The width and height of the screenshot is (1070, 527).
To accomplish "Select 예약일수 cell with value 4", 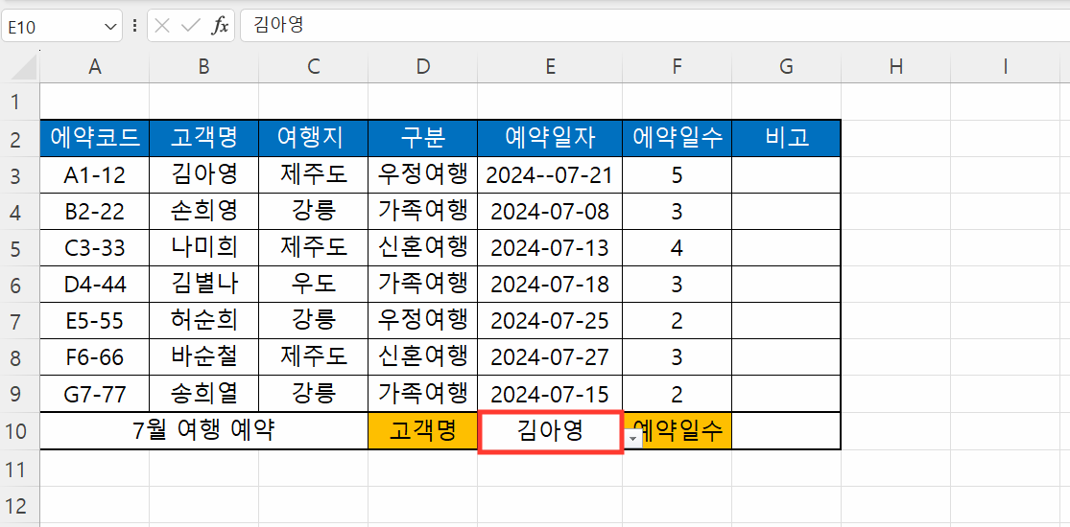I will pos(677,248).
